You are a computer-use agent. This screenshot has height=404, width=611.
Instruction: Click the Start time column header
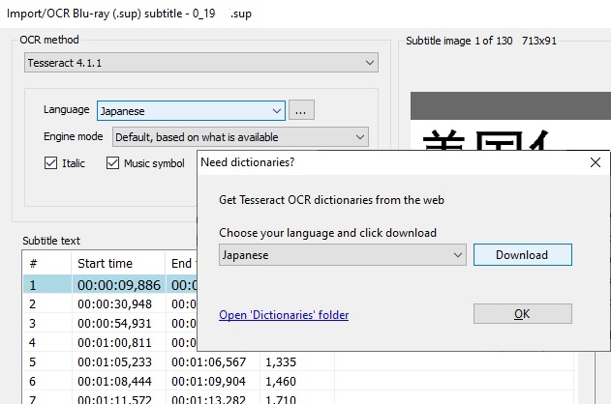tap(118, 264)
